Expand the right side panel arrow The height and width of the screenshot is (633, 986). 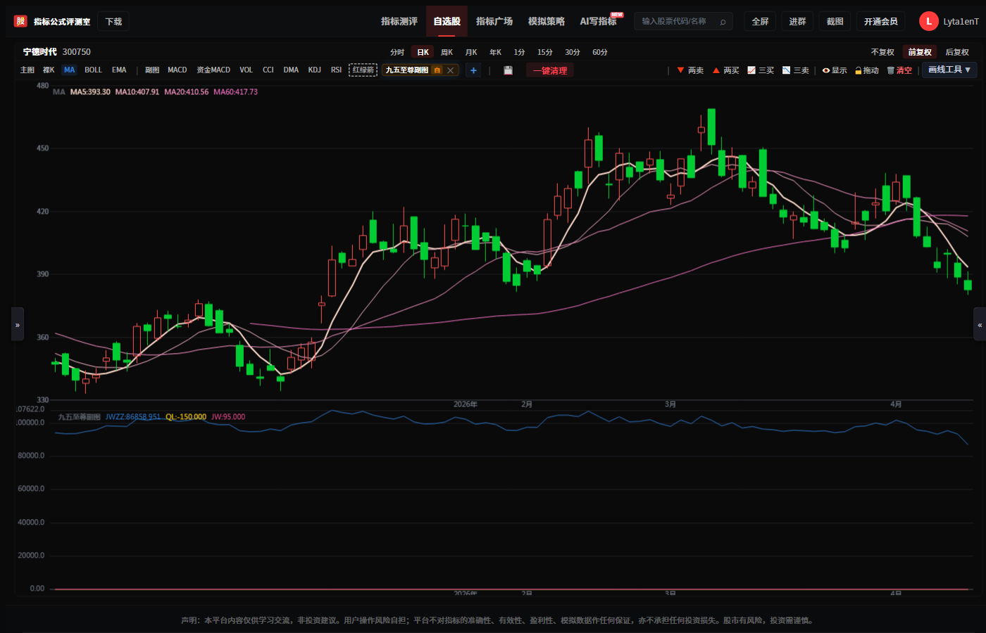(x=980, y=324)
